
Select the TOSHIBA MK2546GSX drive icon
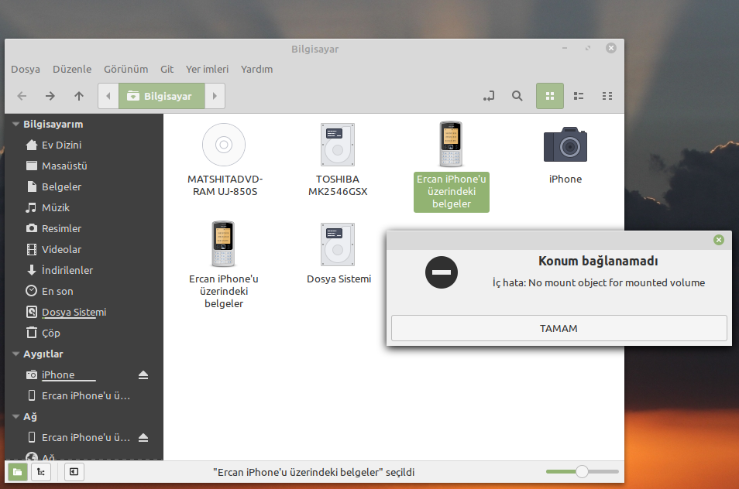pyautogui.click(x=338, y=145)
